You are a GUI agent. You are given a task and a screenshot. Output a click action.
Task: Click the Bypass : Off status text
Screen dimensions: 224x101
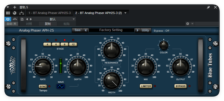(x=161, y=31)
